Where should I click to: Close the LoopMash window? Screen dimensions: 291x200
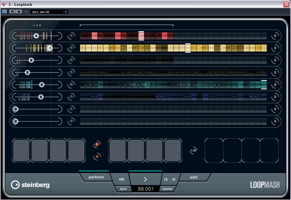(287, 4)
